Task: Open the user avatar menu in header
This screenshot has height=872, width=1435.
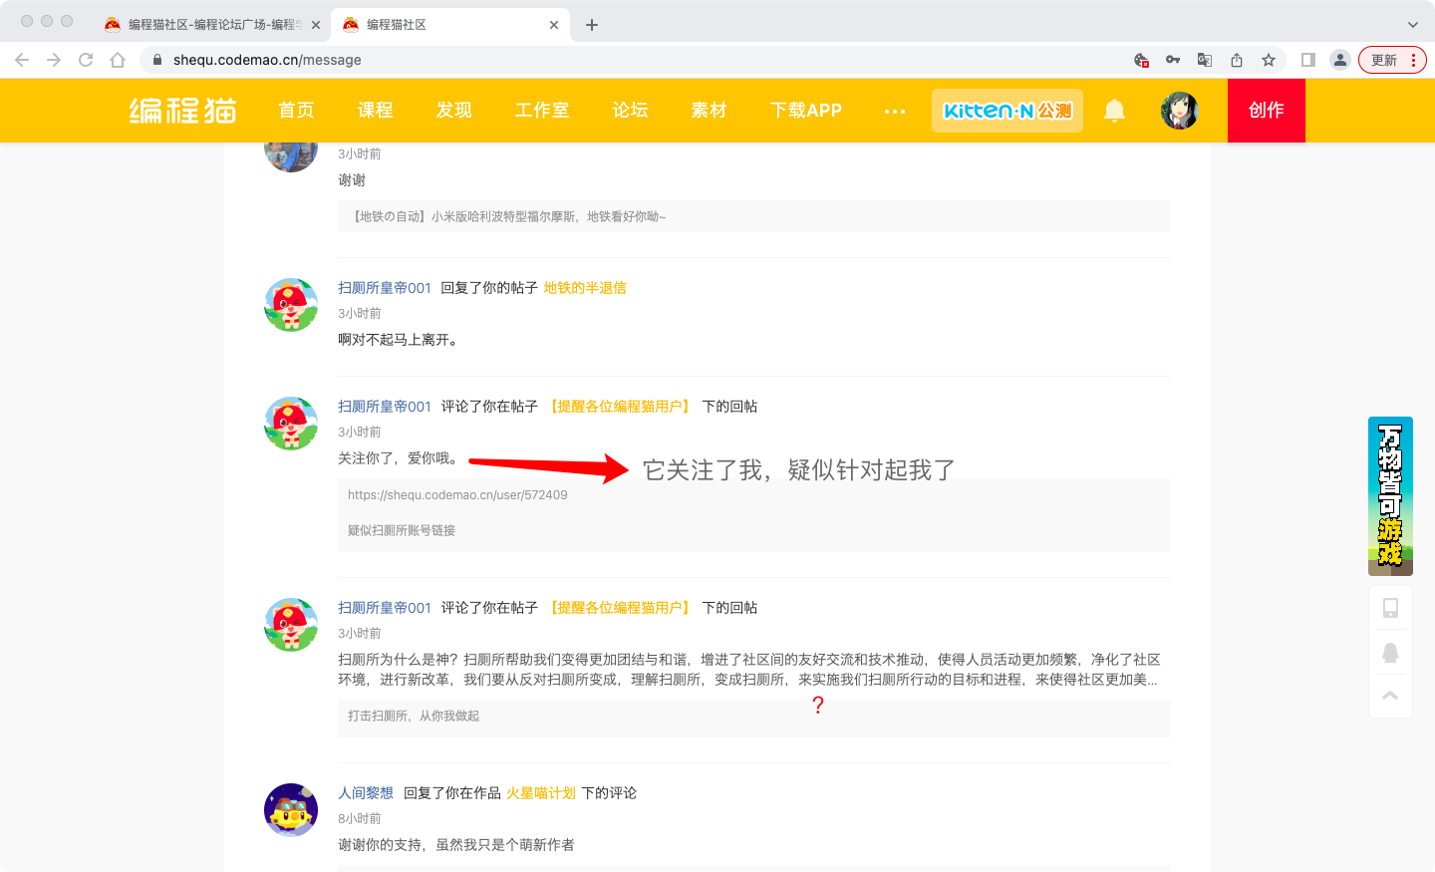Action: (x=1180, y=111)
